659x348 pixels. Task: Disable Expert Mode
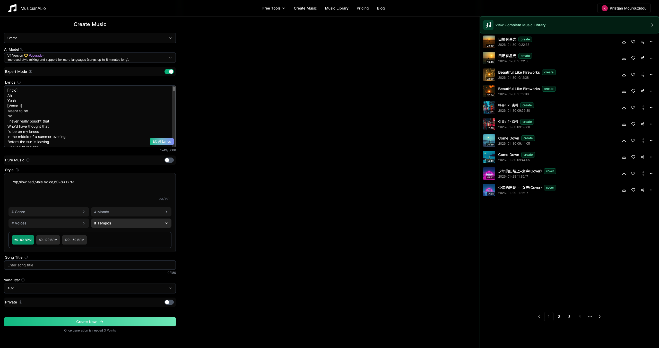pos(169,72)
